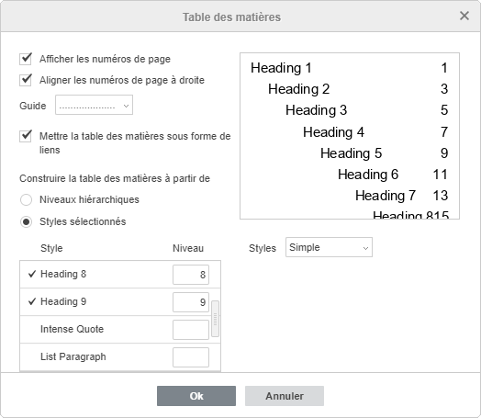Viewport: 481px width, 418px height.
Task: Uncheck Afficher les numéros de page
Action: tap(26, 59)
